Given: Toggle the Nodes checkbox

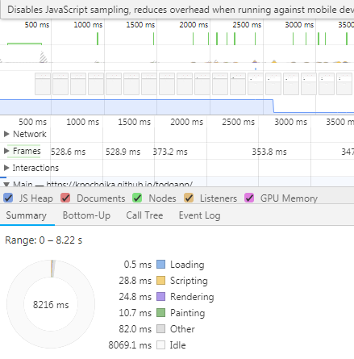Looking at the screenshot, I should click(137, 198).
